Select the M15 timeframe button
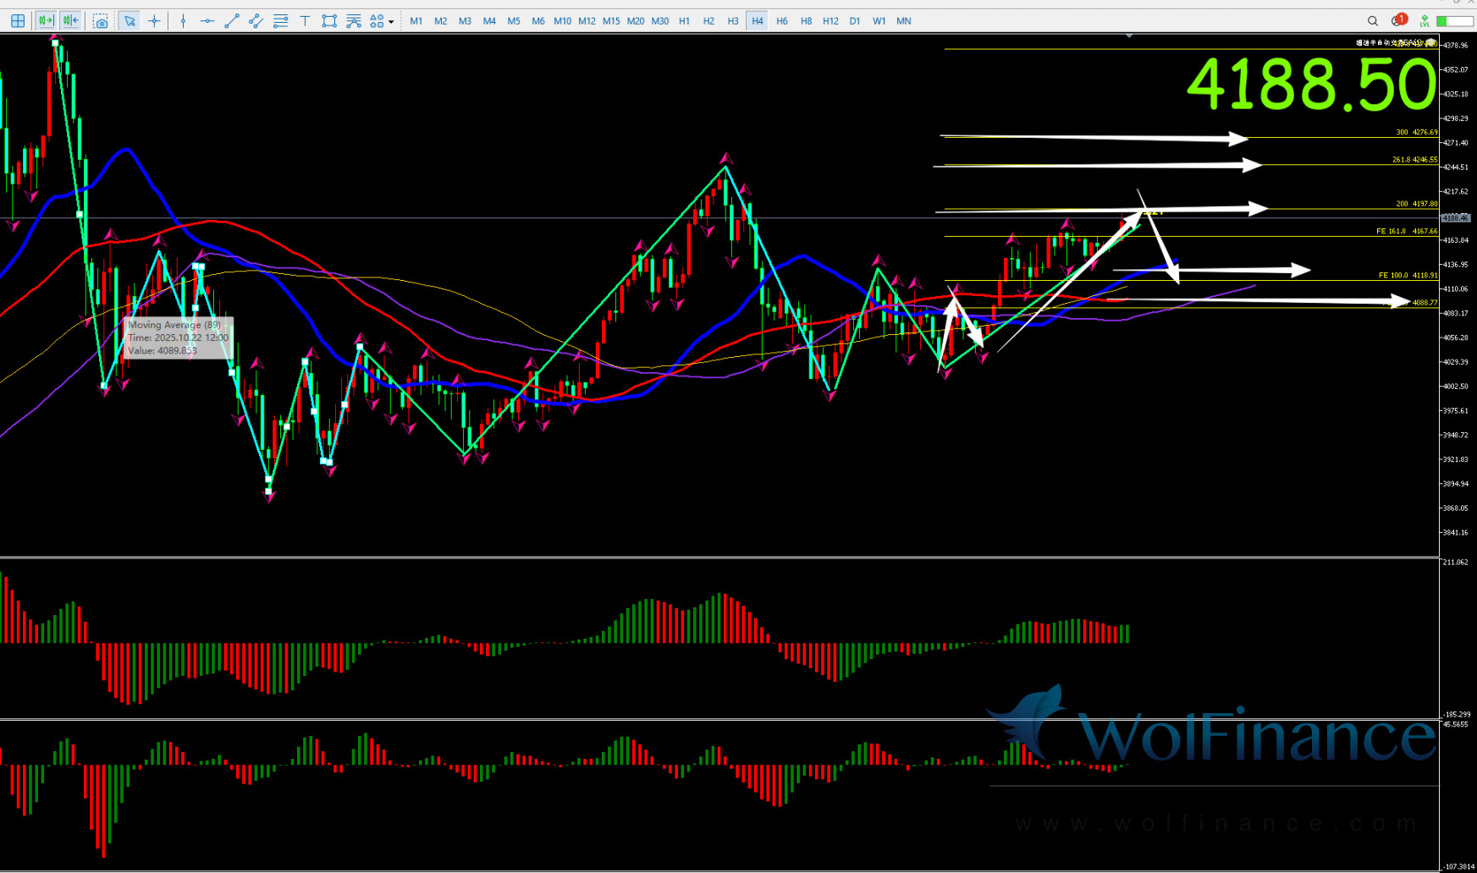This screenshot has height=873, width=1477. point(611,21)
